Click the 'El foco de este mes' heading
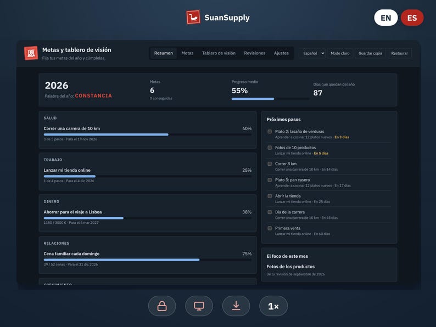 [x=287, y=256]
